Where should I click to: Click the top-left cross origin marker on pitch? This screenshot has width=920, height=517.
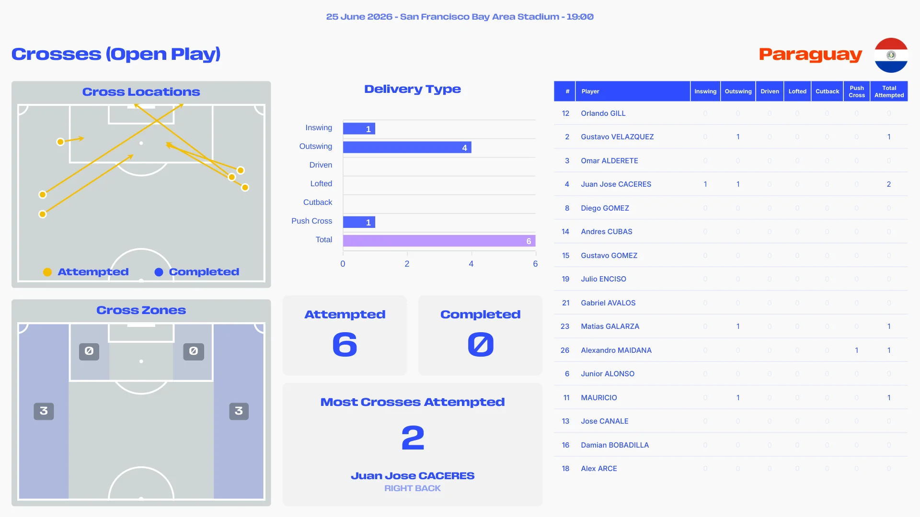click(x=60, y=142)
